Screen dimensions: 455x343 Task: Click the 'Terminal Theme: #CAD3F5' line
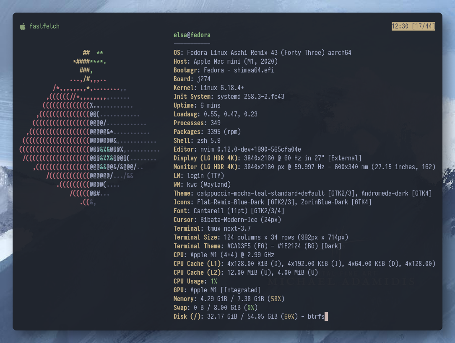(257, 246)
